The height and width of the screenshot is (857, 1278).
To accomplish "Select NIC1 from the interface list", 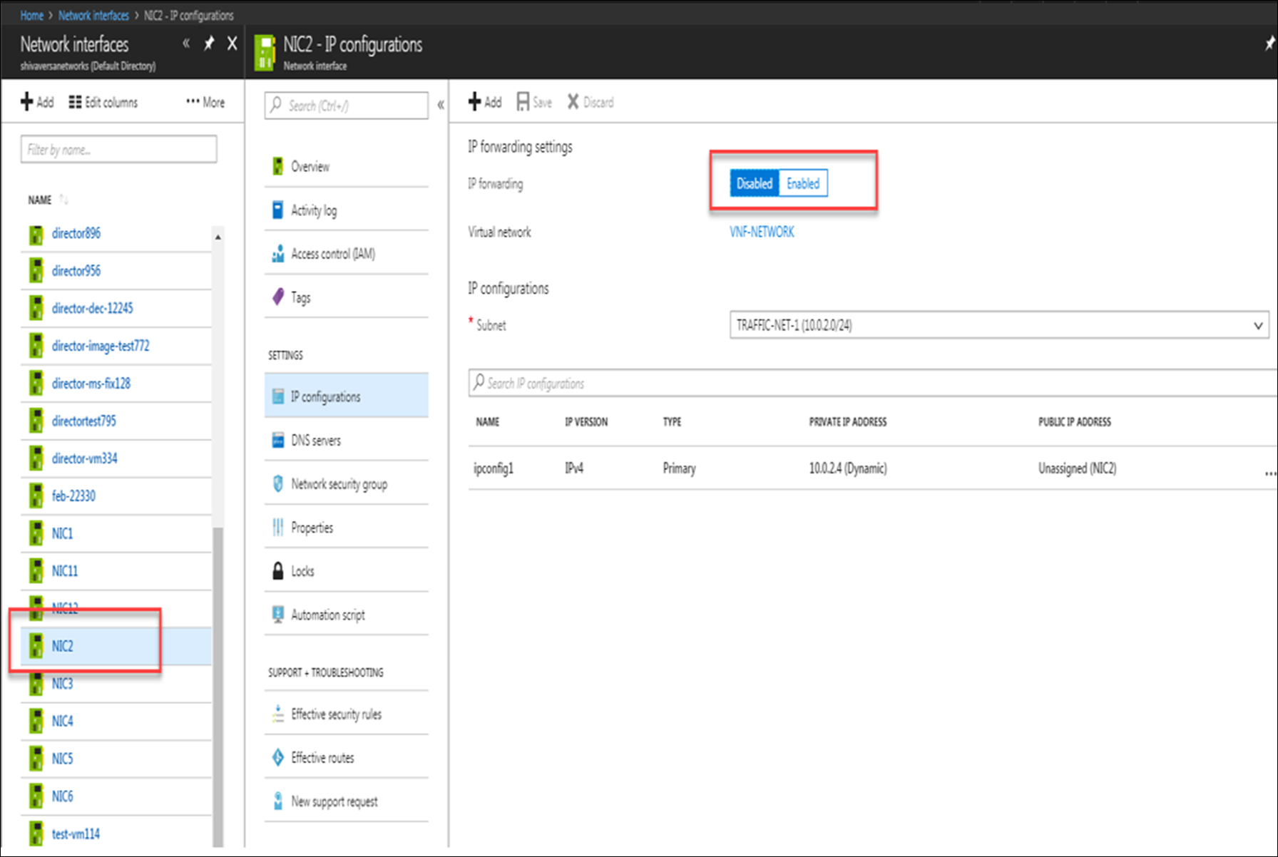I will [62, 533].
